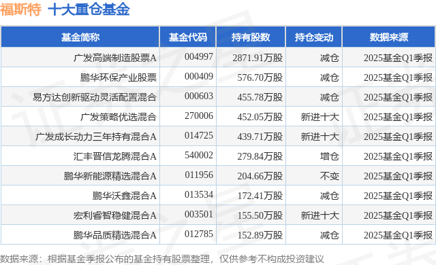
Task: Click 2025基金Q1季报 in the 012785 row
Action: click(x=398, y=235)
